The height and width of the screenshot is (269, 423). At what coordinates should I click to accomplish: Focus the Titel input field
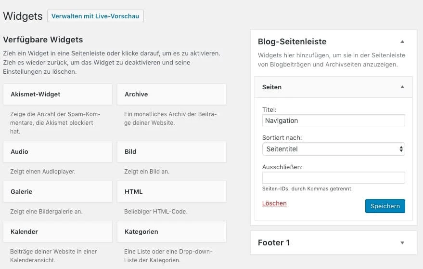click(x=333, y=121)
